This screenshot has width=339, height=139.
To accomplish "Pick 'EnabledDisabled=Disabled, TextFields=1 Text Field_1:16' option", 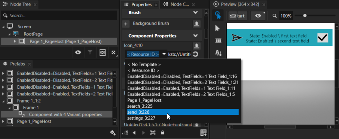I will (x=182, y=76).
